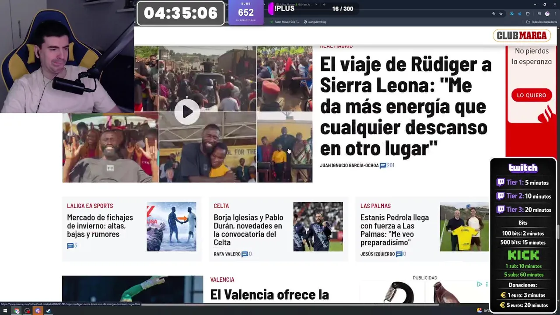Click author Jesús Izquierdo
Viewport: 560px width, 315px height.
tap(377, 254)
